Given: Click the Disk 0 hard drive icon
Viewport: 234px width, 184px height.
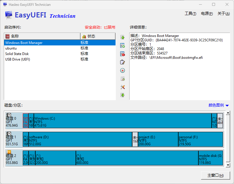Looking at the screenshot, I should (9, 116).
